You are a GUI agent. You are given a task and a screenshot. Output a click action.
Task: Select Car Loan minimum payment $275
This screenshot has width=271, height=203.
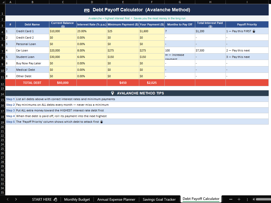pos(123,50)
